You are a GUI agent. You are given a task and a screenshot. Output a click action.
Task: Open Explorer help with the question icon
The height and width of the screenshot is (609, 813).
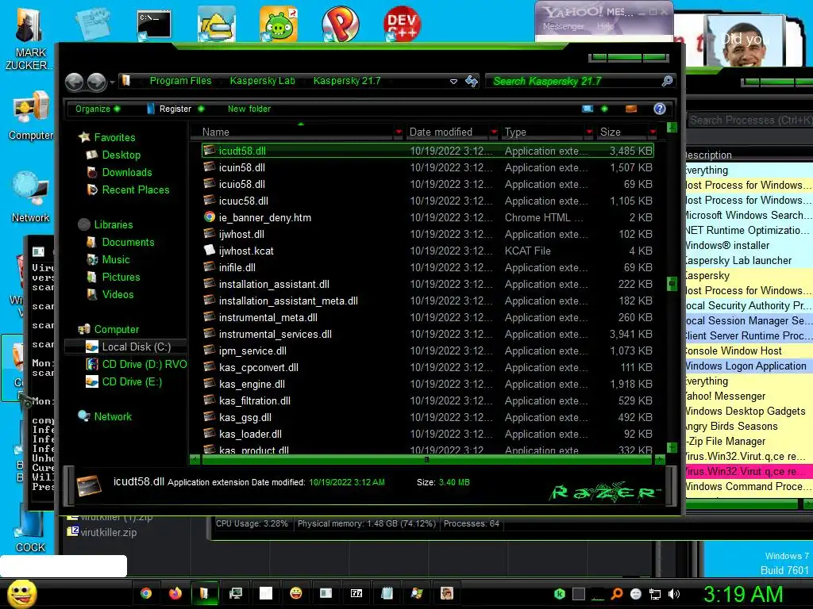click(660, 109)
